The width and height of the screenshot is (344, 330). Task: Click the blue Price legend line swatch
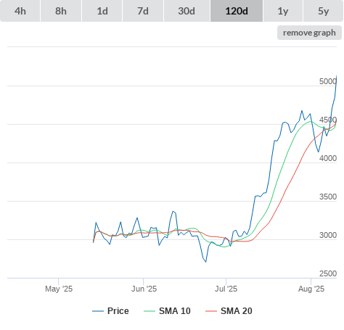[98, 311]
